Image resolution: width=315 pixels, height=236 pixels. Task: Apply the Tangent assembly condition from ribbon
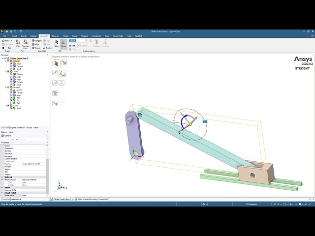point(36,40)
